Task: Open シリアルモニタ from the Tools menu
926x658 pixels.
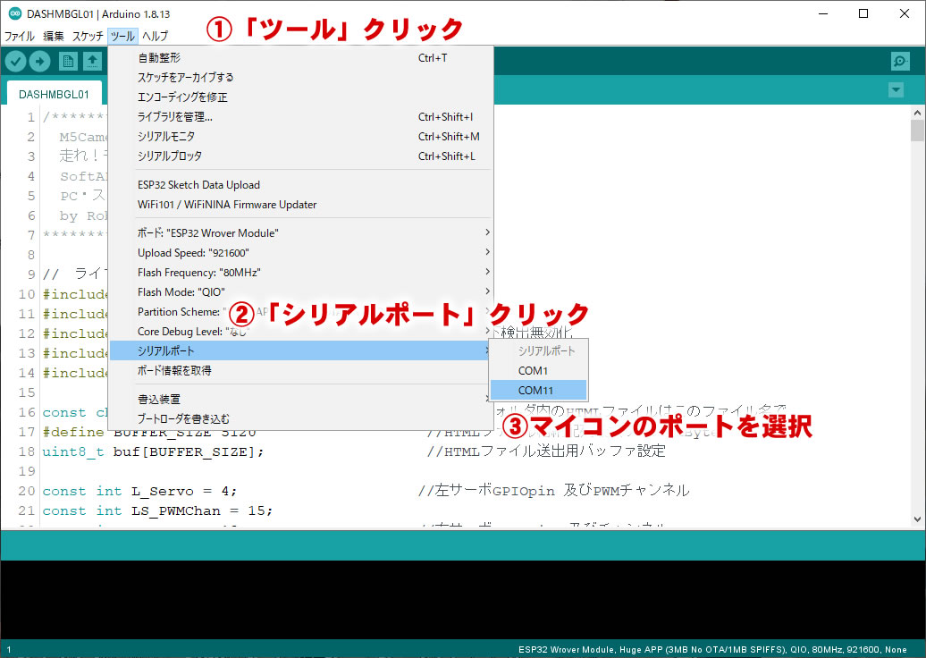Action: pyautogui.click(x=301, y=137)
